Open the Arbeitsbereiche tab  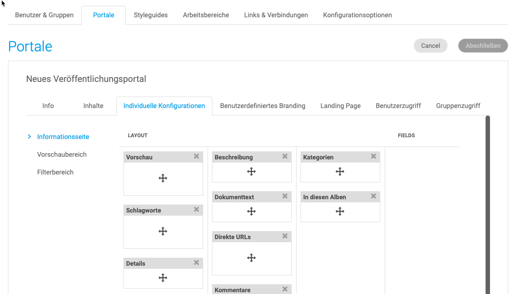(206, 15)
